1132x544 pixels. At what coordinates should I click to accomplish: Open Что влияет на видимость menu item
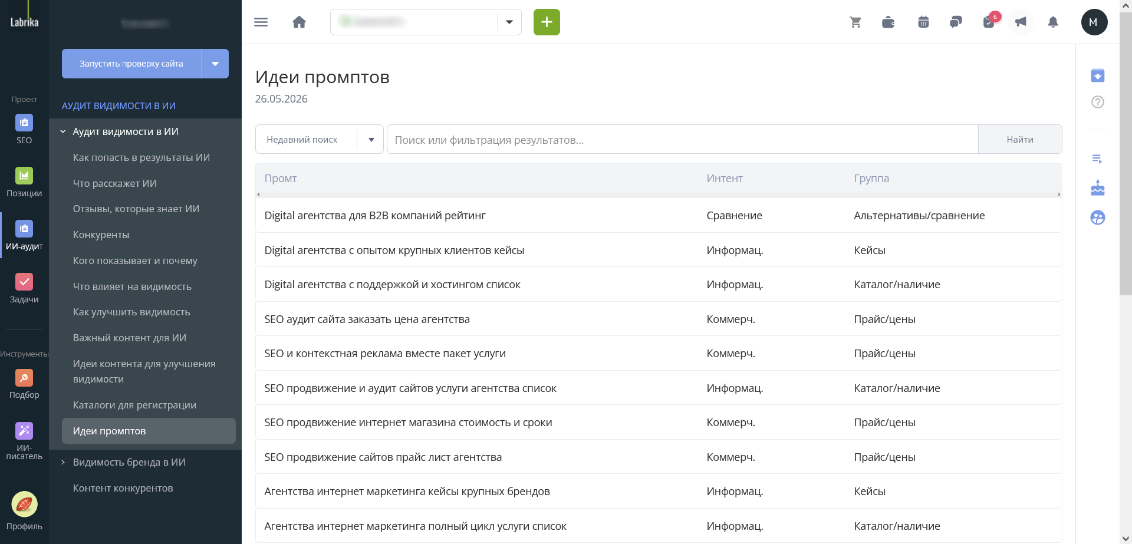(132, 286)
